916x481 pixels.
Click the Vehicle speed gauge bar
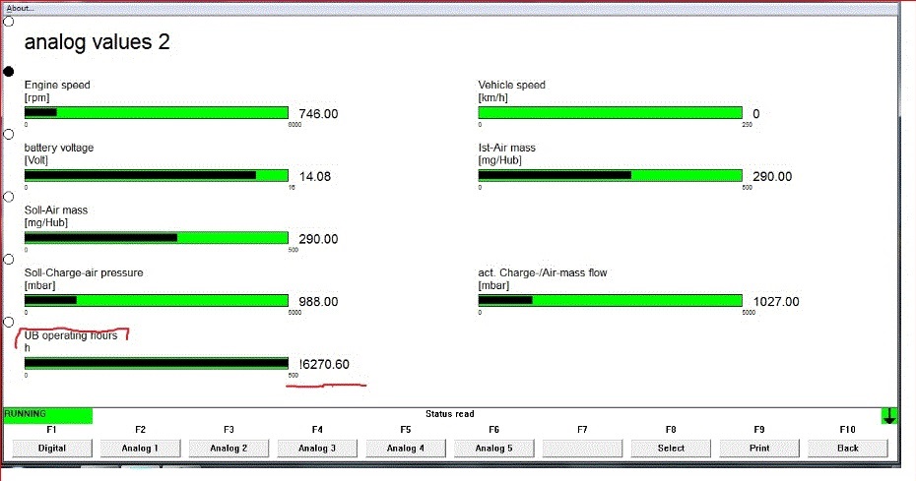click(x=610, y=113)
